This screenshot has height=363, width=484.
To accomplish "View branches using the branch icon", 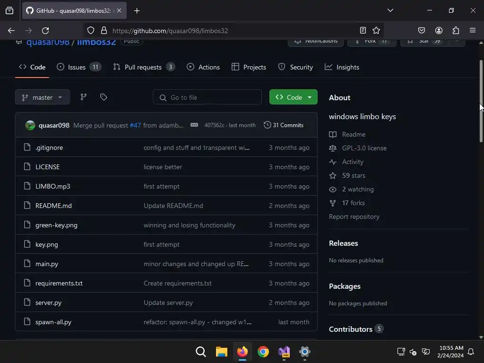I will point(83,97).
